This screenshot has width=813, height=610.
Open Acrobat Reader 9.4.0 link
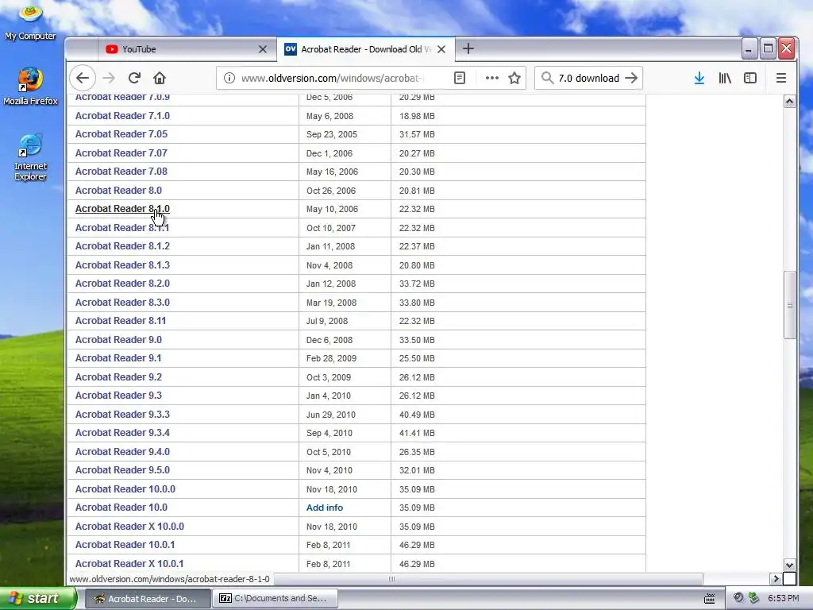point(122,452)
